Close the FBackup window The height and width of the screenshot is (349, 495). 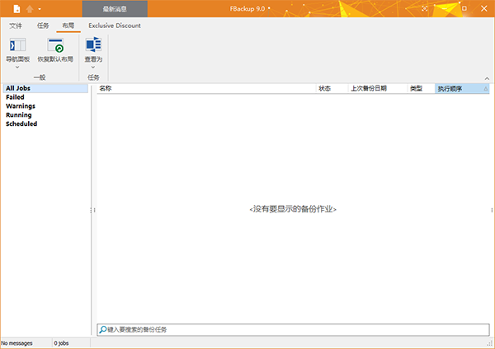(484, 8)
